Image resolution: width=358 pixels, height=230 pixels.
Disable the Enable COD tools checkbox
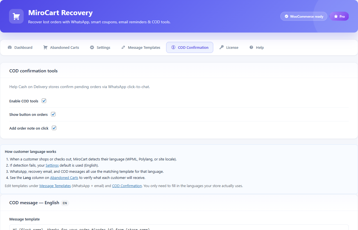point(44,101)
